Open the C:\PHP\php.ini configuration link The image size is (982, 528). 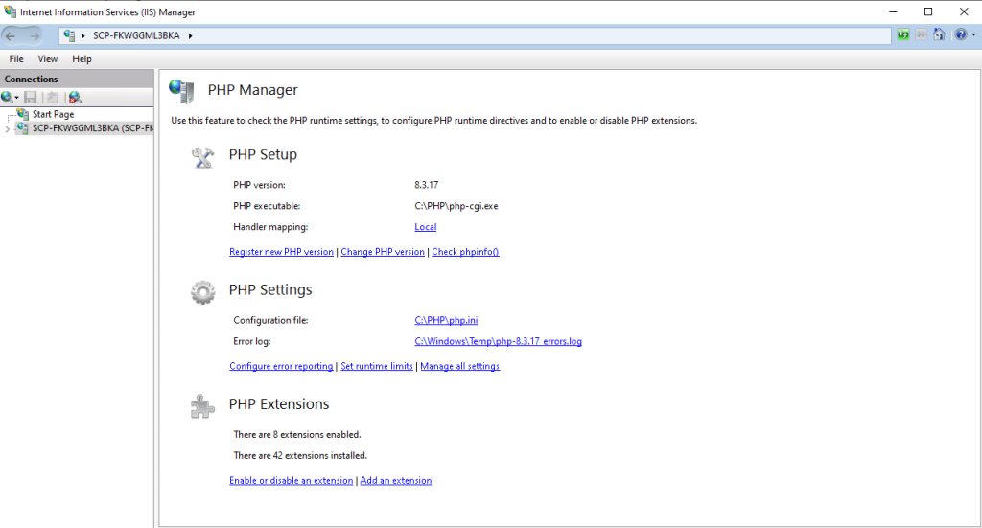click(x=446, y=320)
